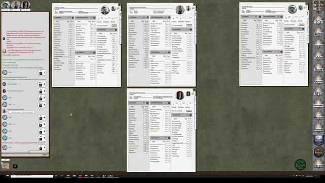This screenshot has height=183, width=325.
Task: Click the blue shield Tokens sidebar button
Action: (318, 140)
